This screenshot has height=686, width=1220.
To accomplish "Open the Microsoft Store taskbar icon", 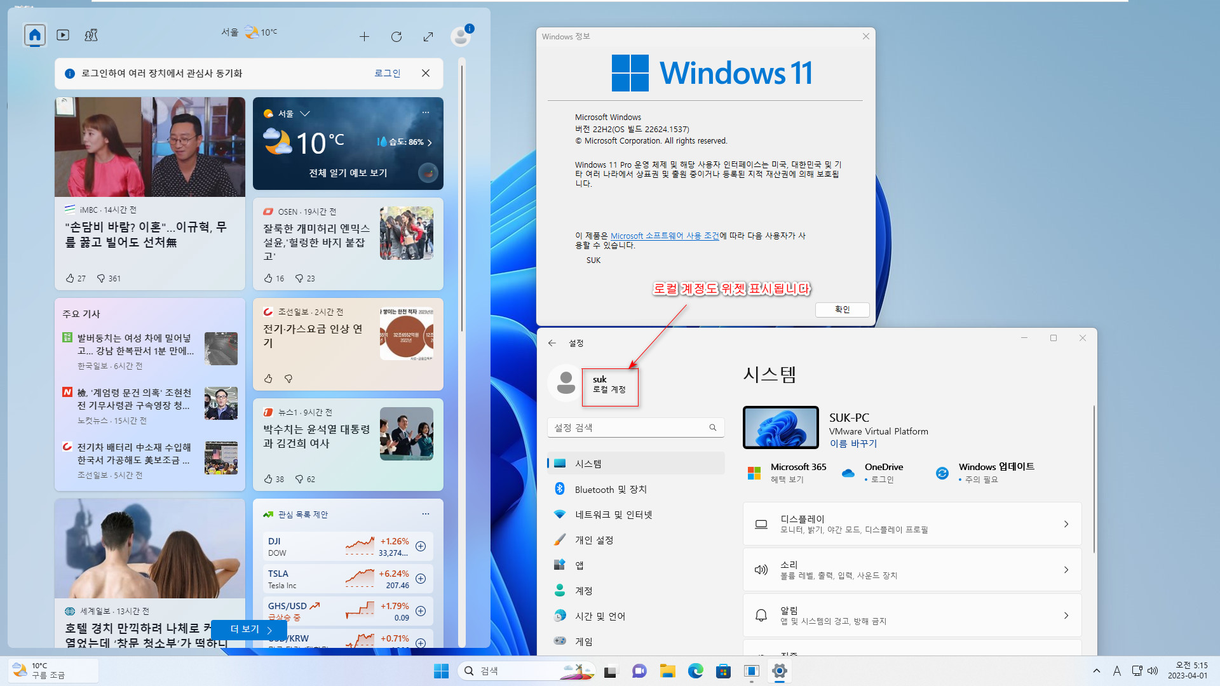I will (724, 670).
